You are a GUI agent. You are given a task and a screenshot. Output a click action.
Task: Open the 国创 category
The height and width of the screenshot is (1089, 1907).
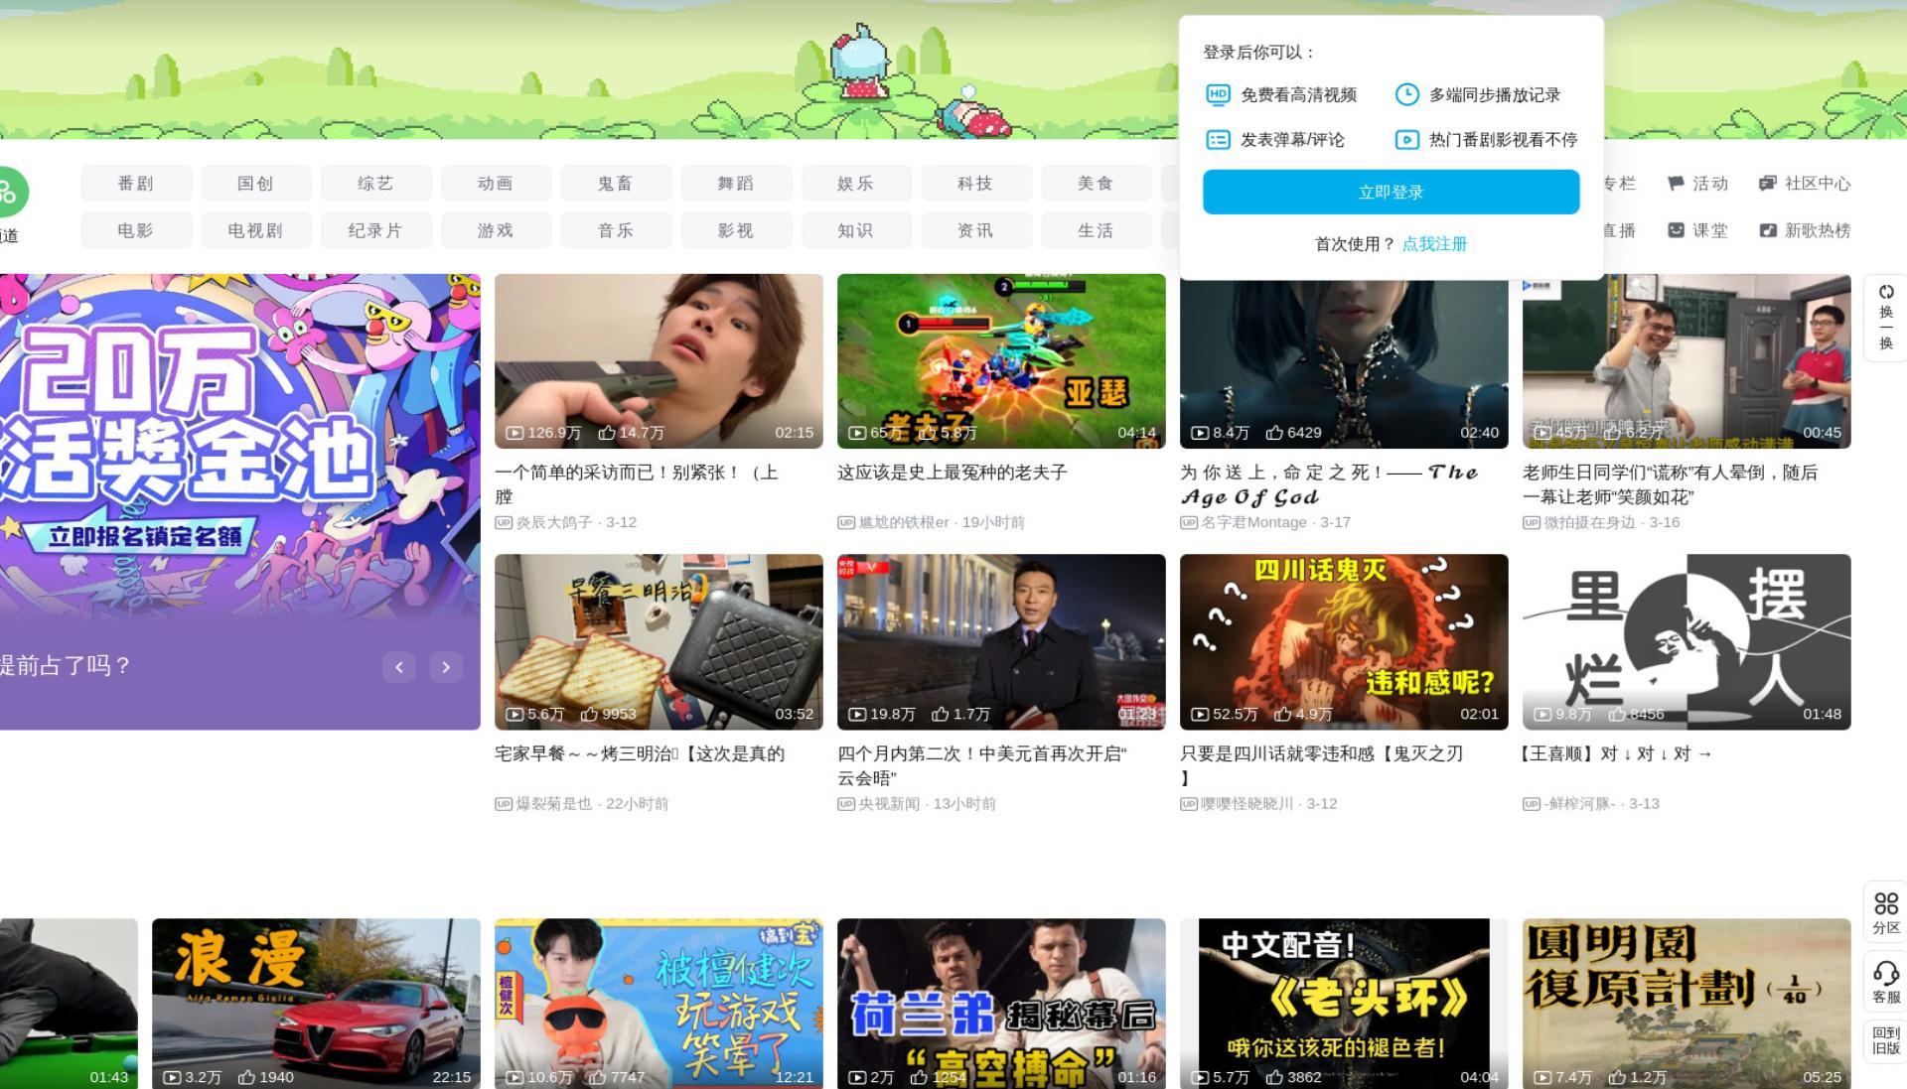click(x=256, y=184)
